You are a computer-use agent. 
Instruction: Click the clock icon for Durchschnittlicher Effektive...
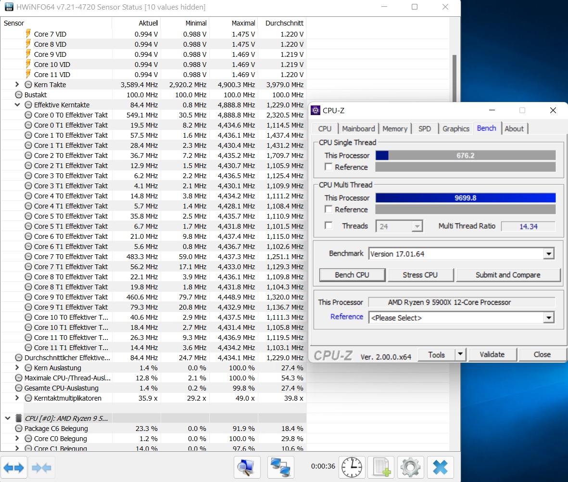18,358
